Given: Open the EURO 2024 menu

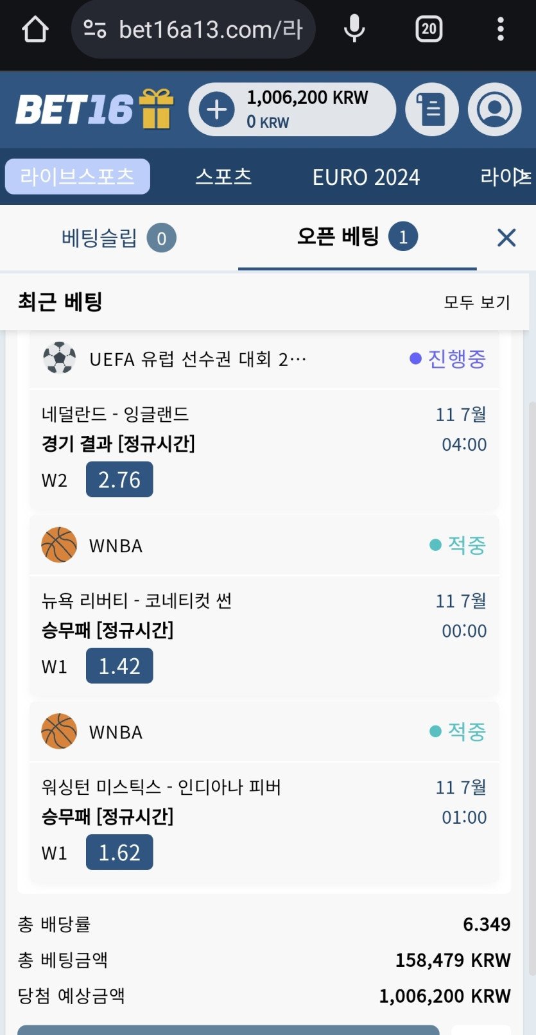Looking at the screenshot, I should [x=366, y=177].
